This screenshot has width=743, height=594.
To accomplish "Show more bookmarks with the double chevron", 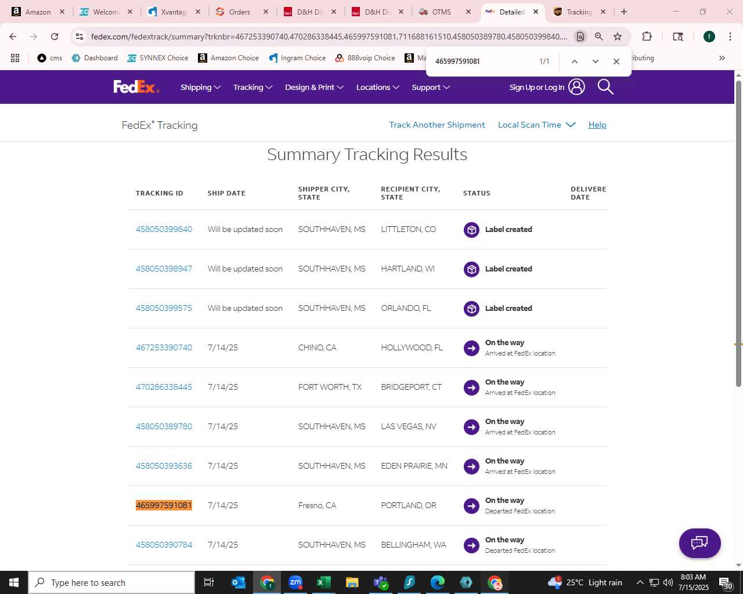I will (722, 58).
